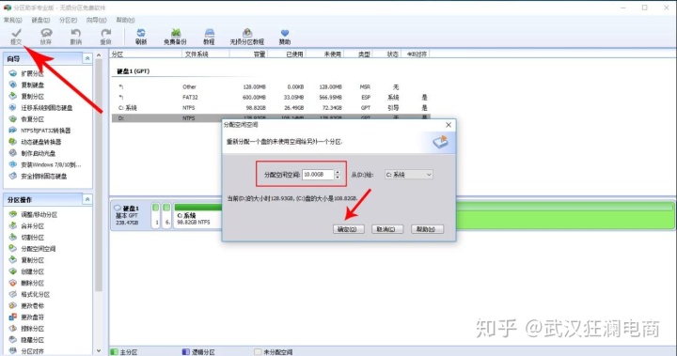
Task: Decrease free space amount with down stepper
Action: (x=338, y=177)
